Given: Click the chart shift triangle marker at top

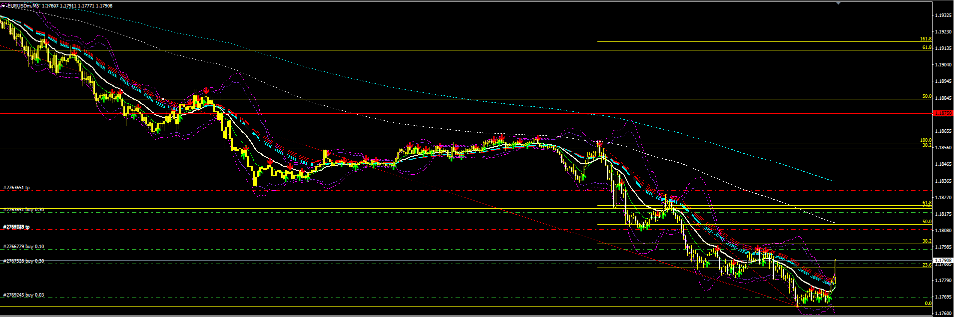Looking at the screenshot, I should [839, 3].
